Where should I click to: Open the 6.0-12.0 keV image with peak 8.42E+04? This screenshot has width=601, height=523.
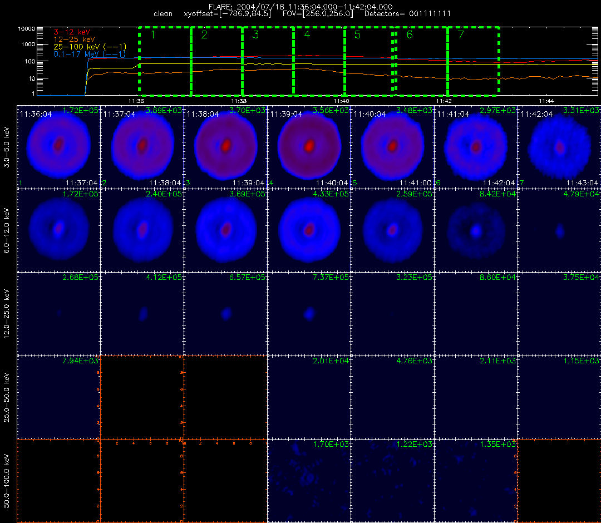click(476, 231)
